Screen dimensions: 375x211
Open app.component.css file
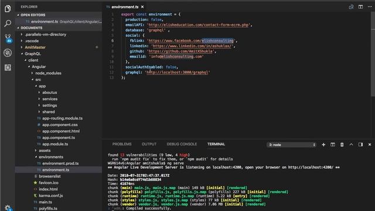[60, 125]
